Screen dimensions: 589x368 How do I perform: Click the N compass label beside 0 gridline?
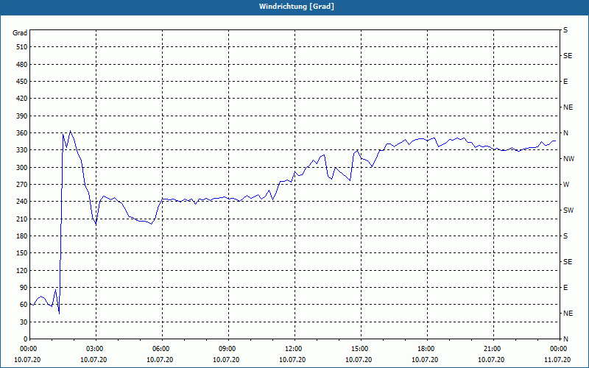pos(565,339)
